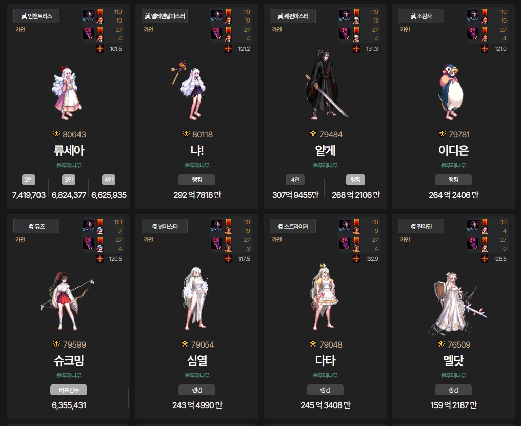This screenshot has height=426, width=521.
Task: Click the 랭킹 button under 이디은
Action: [453, 180]
